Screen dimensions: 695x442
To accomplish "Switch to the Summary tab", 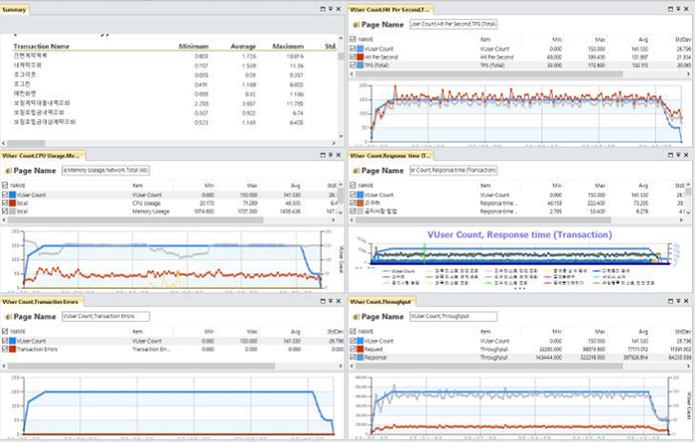I will (x=15, y=9).
